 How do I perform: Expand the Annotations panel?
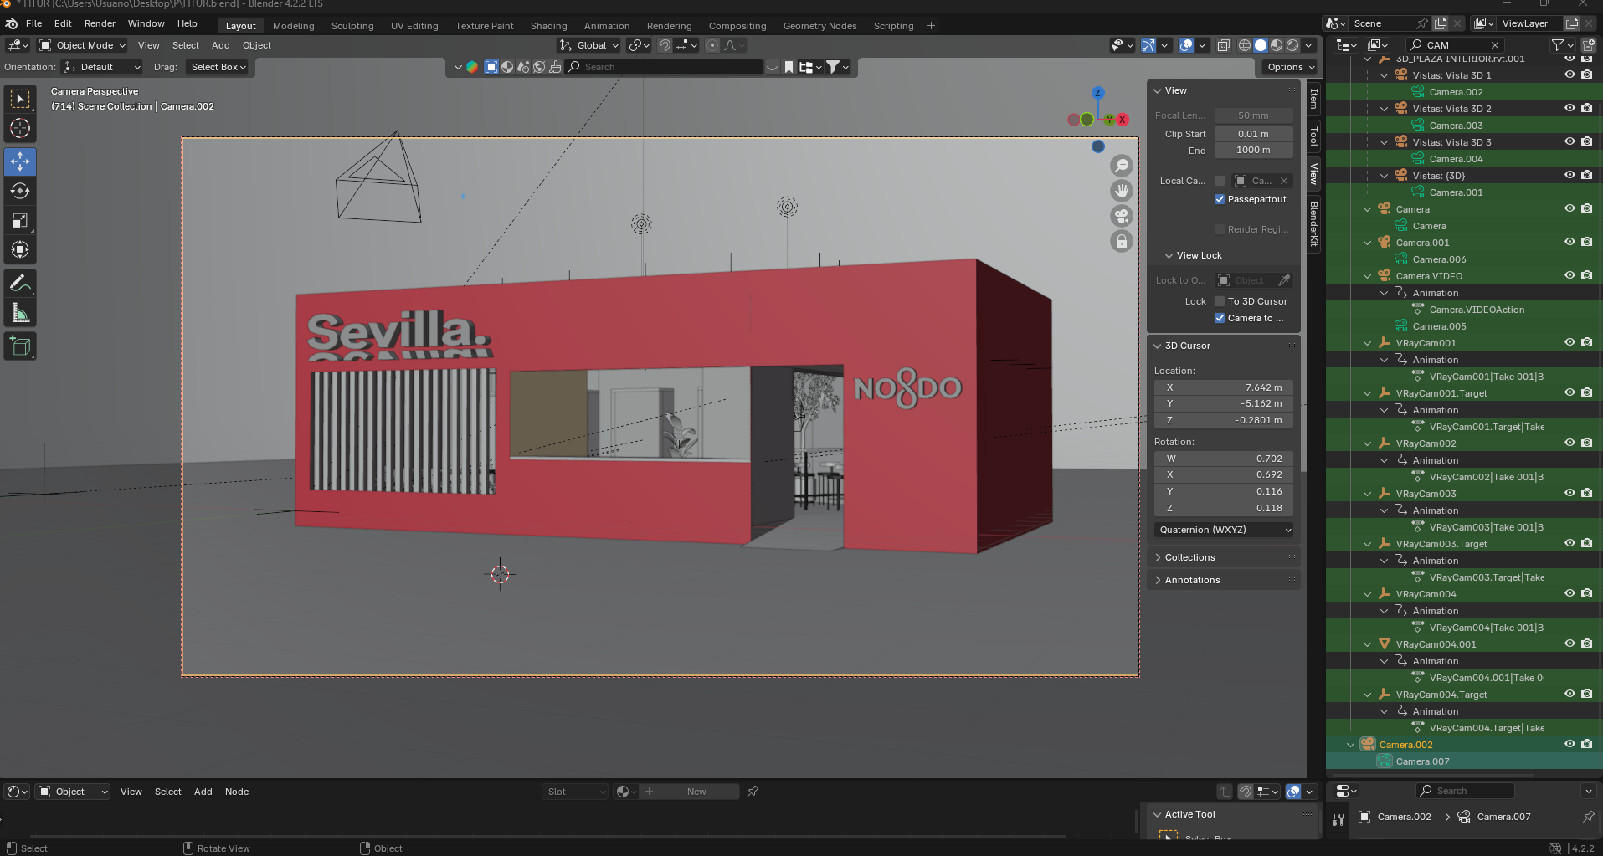[x=1192, y=580]
